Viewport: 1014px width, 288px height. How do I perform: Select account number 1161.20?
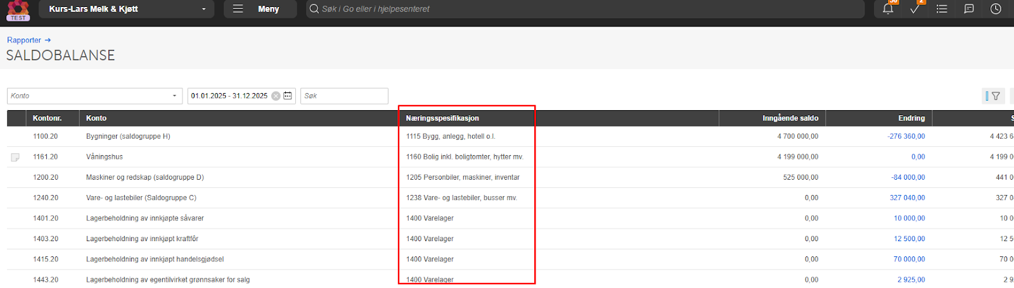coord(46,157)
